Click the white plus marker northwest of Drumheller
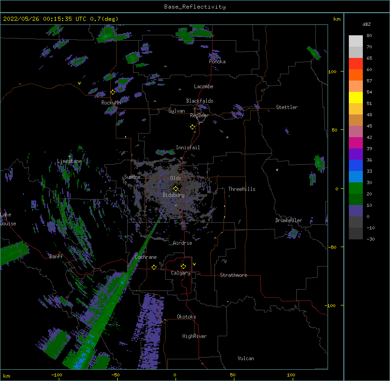This screenshot has height=381, width=390. [277, 170]
